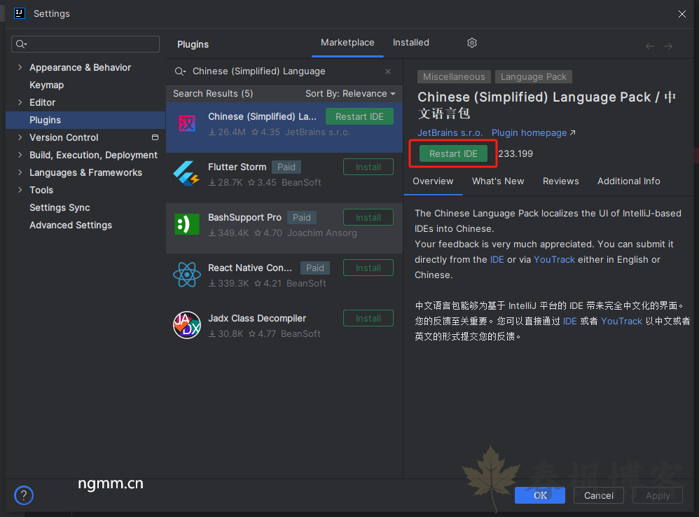699x517 pixels.
Task: Open the What's New tab
Action: pyautogui.click(x=498, y=181)
